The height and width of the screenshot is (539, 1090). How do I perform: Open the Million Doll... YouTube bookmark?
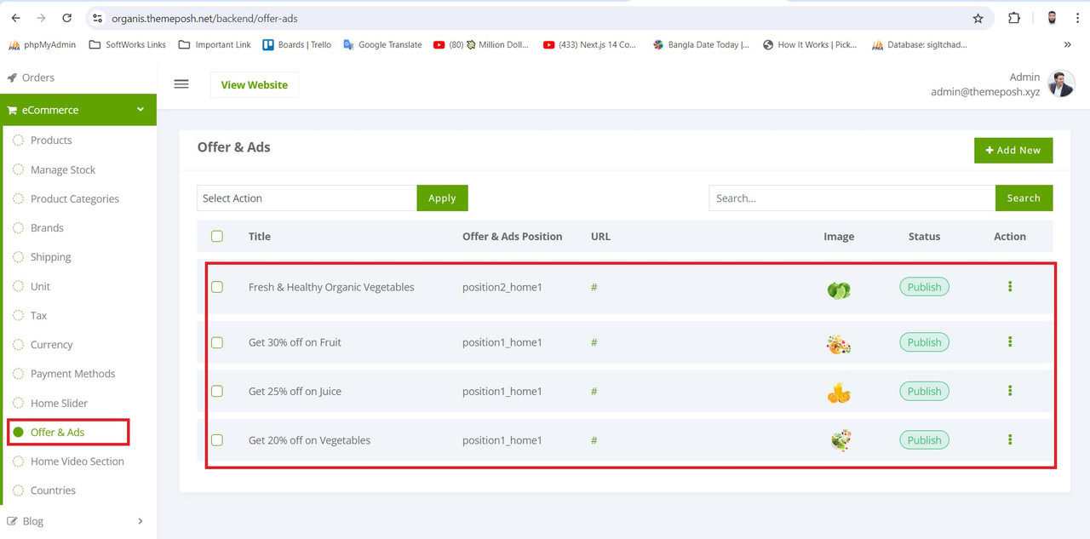coord(481,44)
